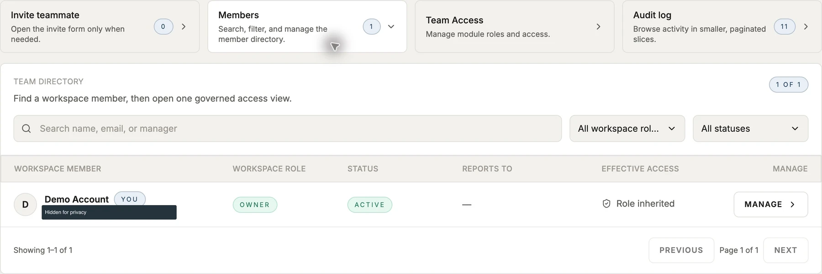
Task: Click the Showing 1–1 of 1 text
Action: click(43, 250)
